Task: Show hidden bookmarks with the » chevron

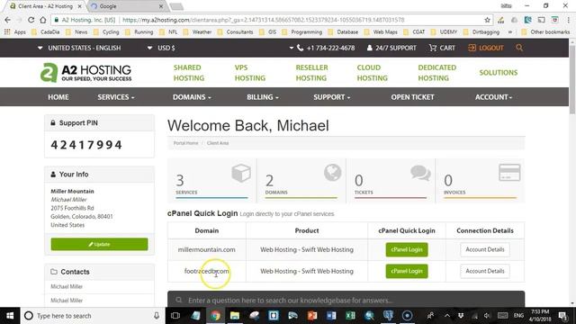Action: tap(510, 32)
